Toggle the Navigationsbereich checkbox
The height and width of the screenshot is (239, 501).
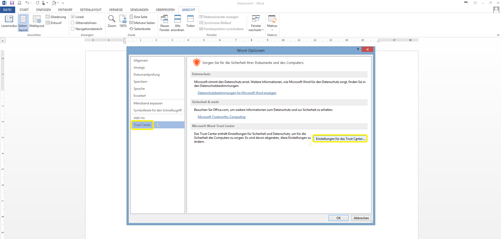coord(73,29)
